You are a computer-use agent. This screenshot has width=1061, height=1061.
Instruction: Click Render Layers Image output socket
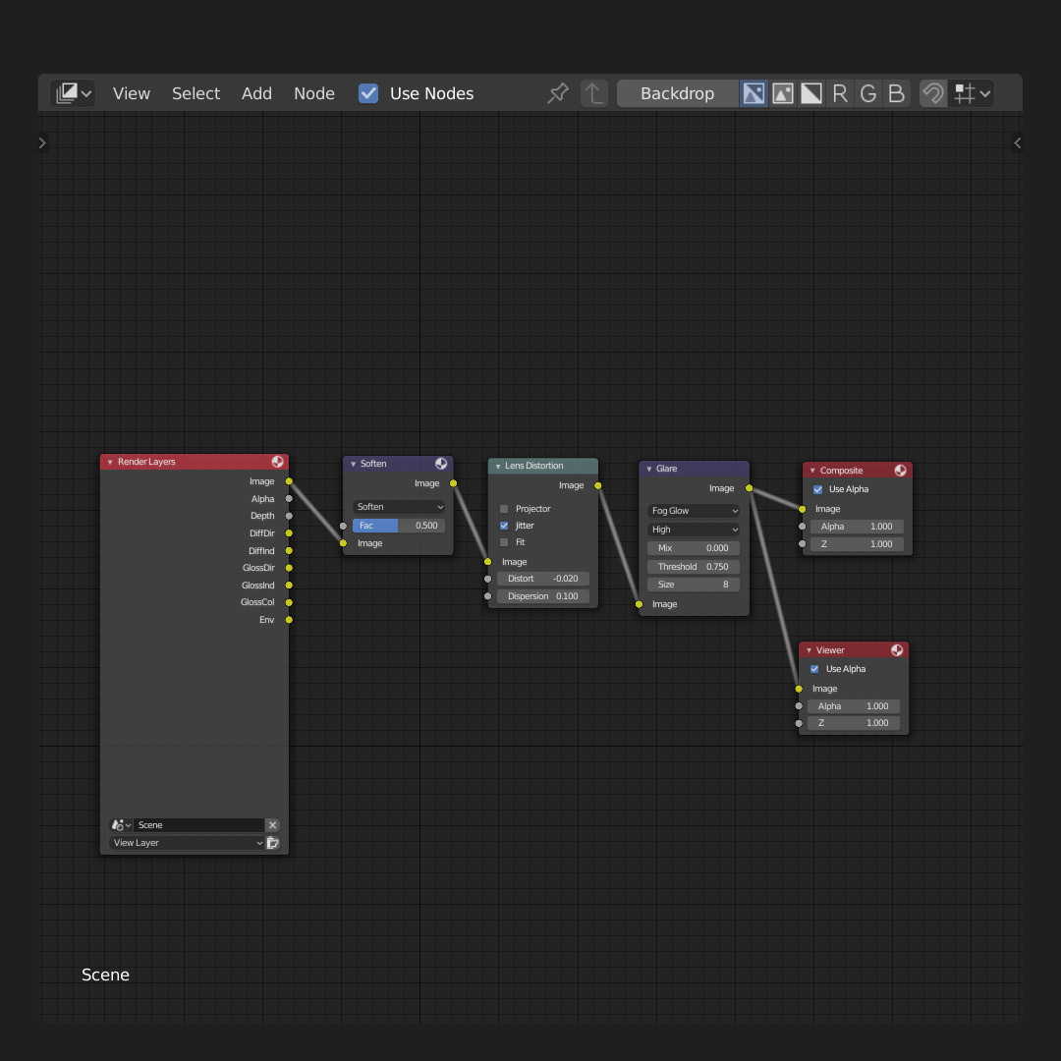[x=289, y=481]
